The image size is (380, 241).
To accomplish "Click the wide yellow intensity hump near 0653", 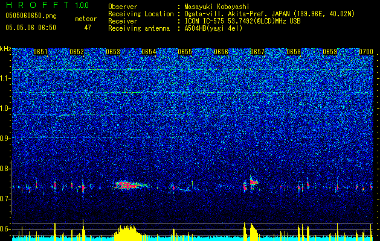I will pyautogui.click(x=127, y=233).
